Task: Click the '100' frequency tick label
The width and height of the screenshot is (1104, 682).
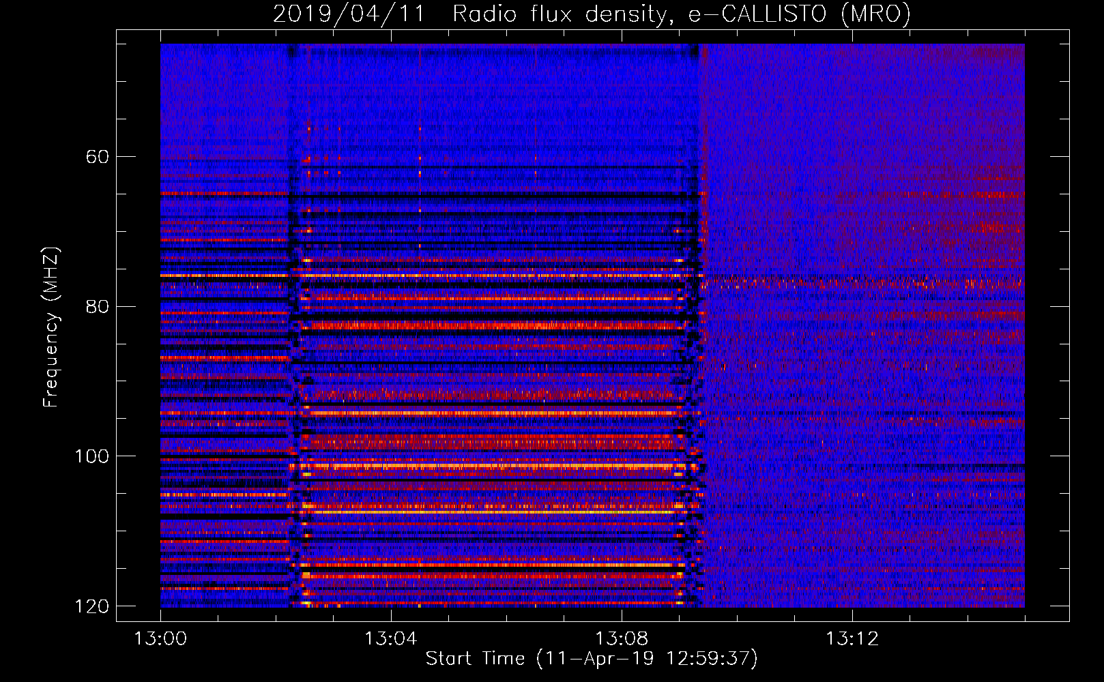Action: (x=91, y=456)
